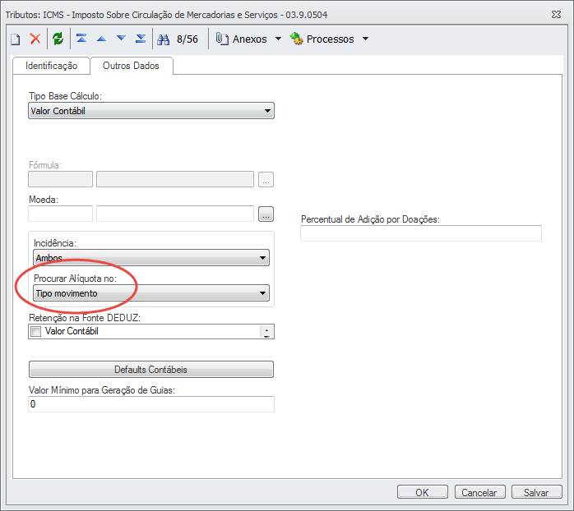Click the Moeda description field

click(x=175, y=214)
